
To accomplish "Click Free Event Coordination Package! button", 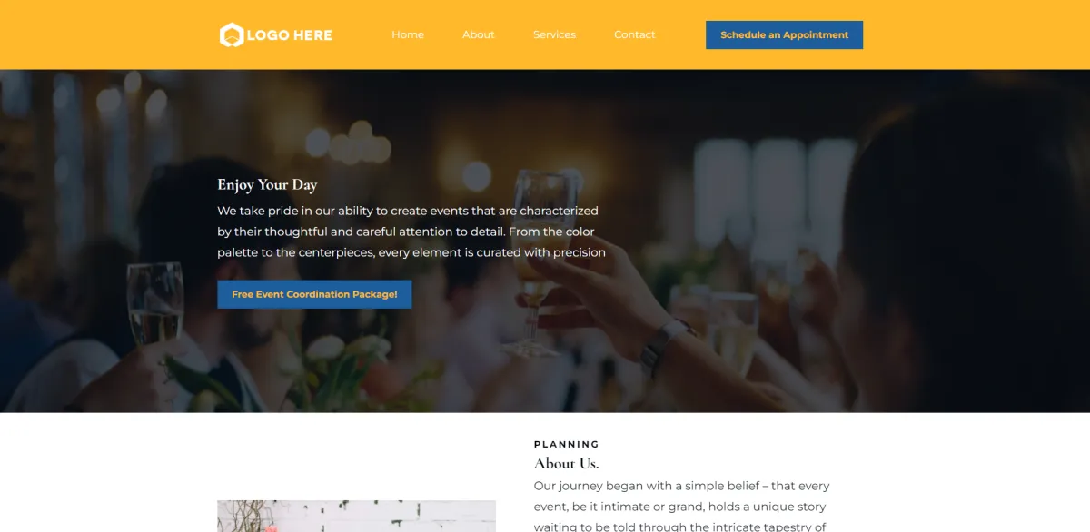I will 314,294.
